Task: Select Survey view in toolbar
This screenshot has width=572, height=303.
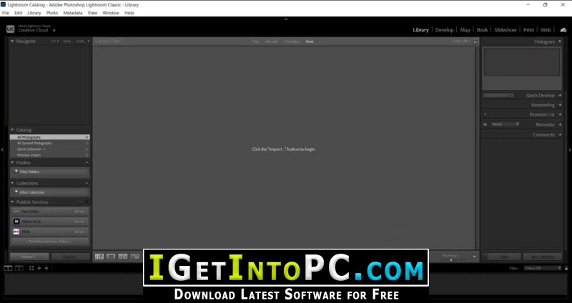Action: (135, 257)
